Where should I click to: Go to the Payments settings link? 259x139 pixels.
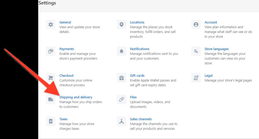[x=67, y=49]
